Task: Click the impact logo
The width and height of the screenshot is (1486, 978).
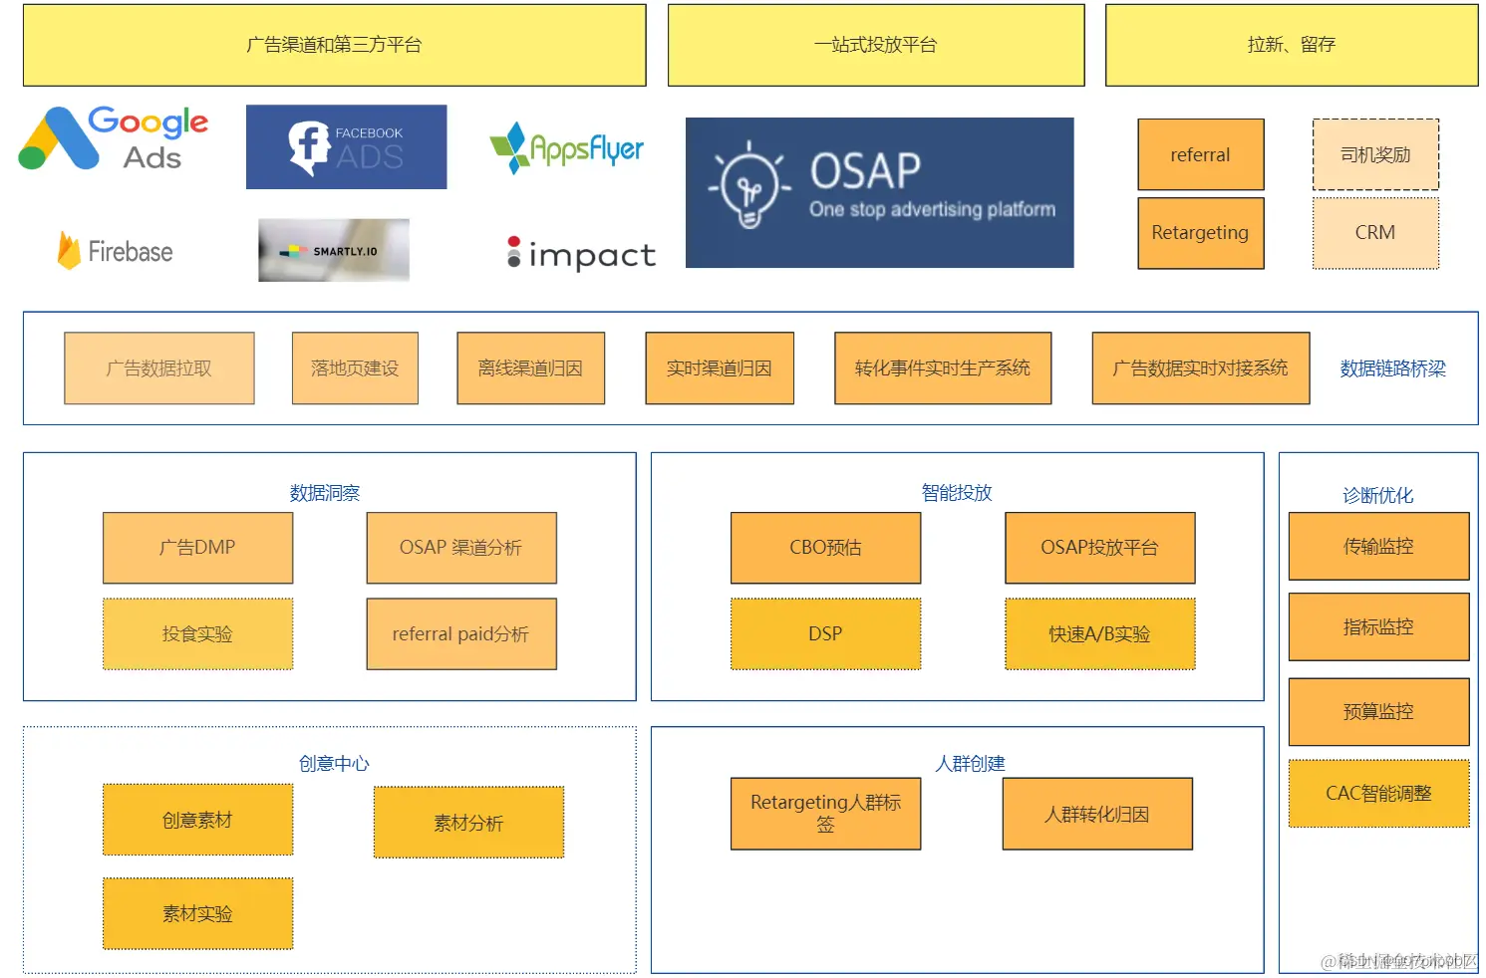Action: coord(581,254)
